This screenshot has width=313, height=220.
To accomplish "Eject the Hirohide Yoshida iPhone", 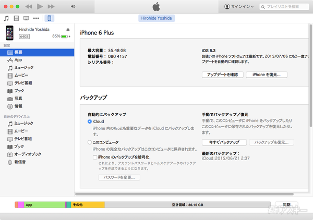I will [x=68, y=30].
